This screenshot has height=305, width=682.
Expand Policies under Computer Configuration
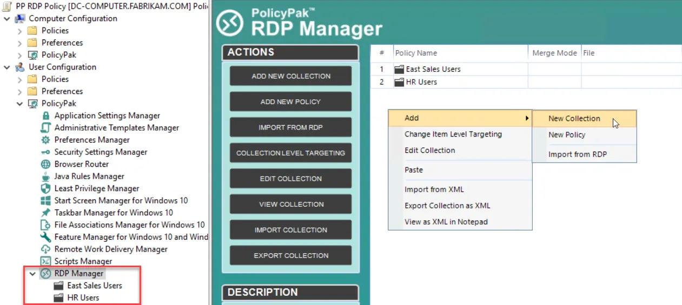pyautogui.click(x=20, y=31)
